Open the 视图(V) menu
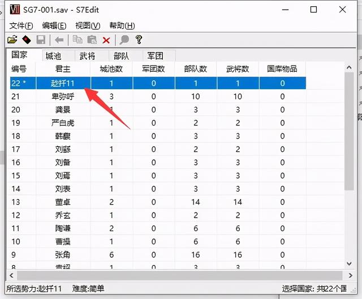Screen dimensions: 362x299 coord(88,25)
